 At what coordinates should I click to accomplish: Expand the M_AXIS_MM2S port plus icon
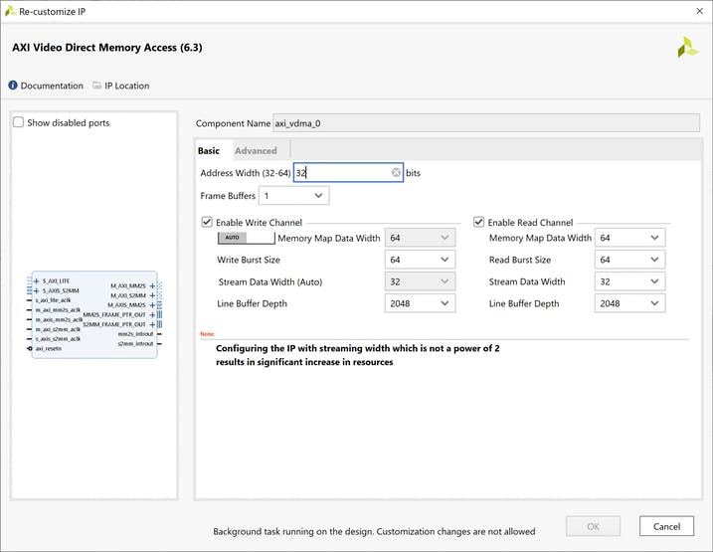(152, 305)
